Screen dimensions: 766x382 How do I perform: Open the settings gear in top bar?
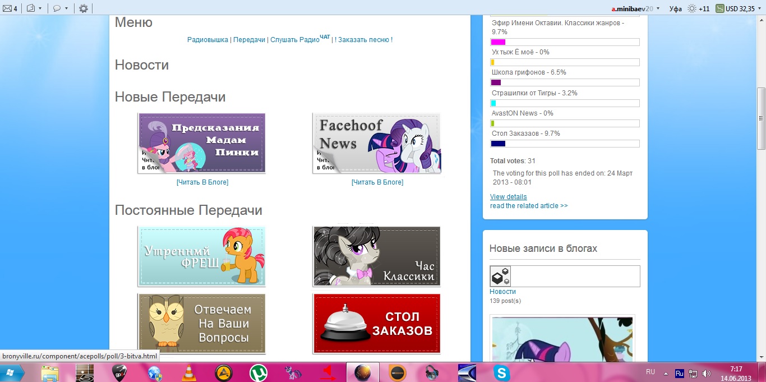[x=84, y=8]
